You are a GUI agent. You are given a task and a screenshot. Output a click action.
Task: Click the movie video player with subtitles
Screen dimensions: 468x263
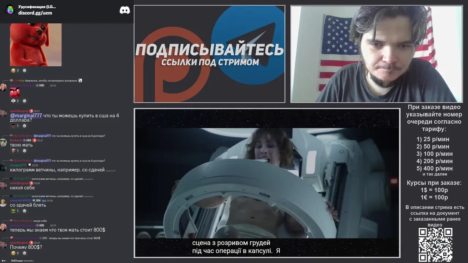click(267, 183)
